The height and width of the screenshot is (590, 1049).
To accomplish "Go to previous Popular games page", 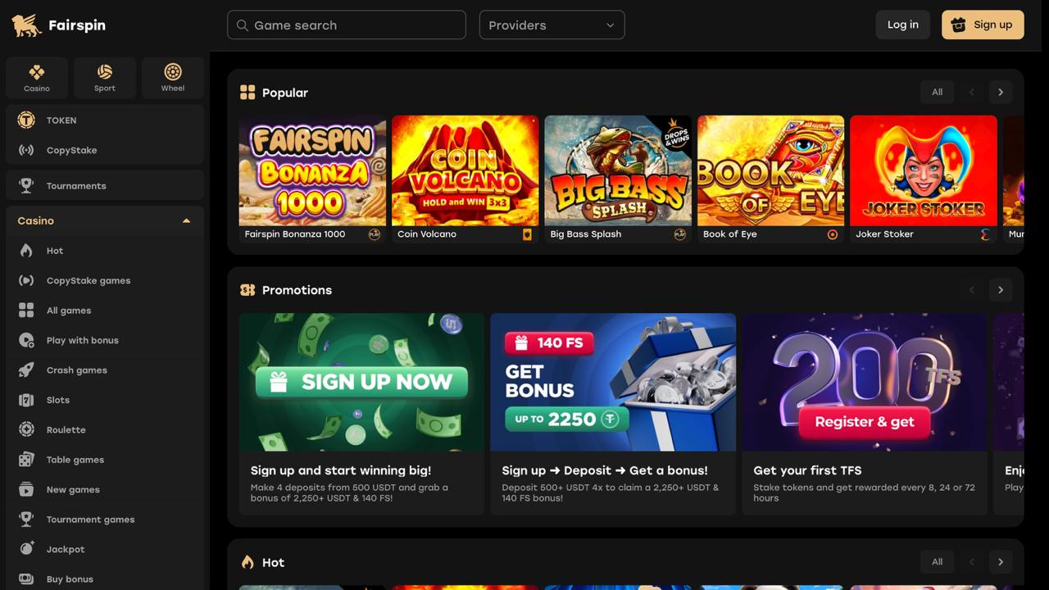I will 972,92.
